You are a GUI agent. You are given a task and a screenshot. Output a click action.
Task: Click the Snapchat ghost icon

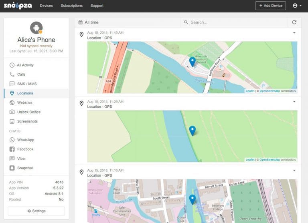pos(12,168)
